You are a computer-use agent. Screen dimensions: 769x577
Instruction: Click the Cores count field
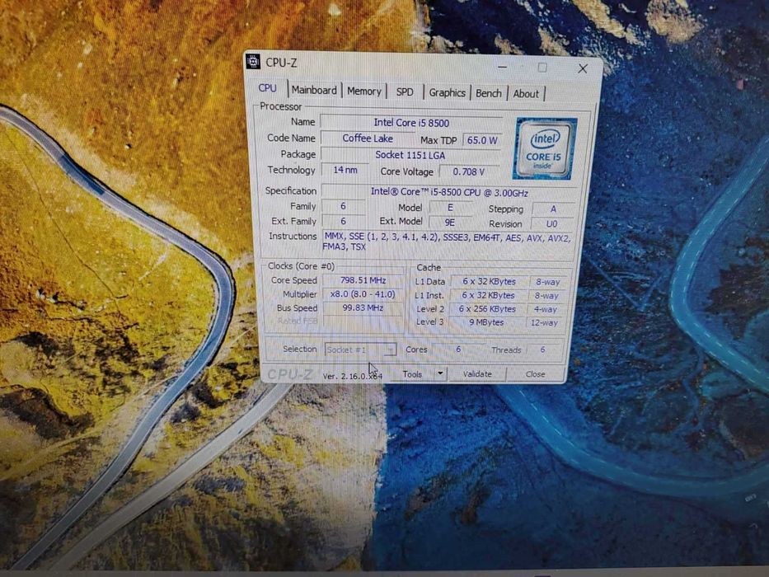pos(458,349)
